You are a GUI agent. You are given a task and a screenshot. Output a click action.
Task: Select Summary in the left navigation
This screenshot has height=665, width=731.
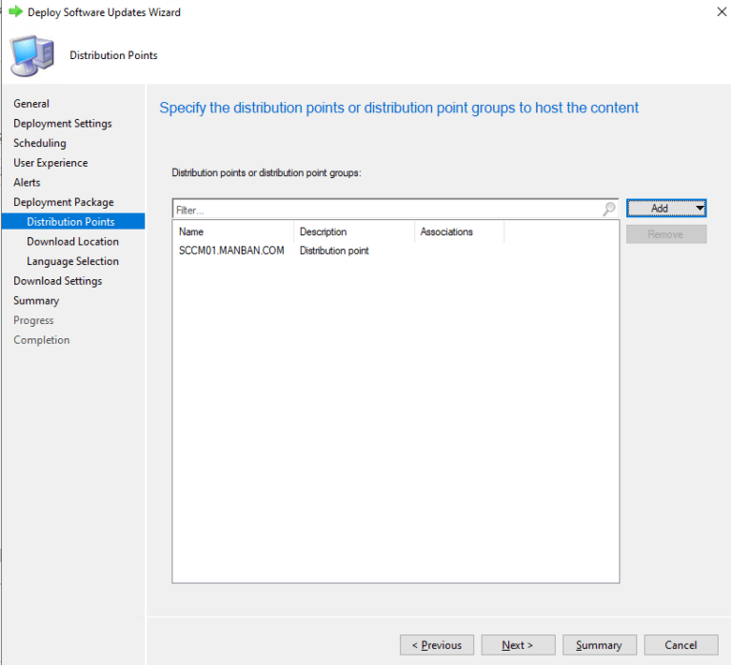[36, 300]
